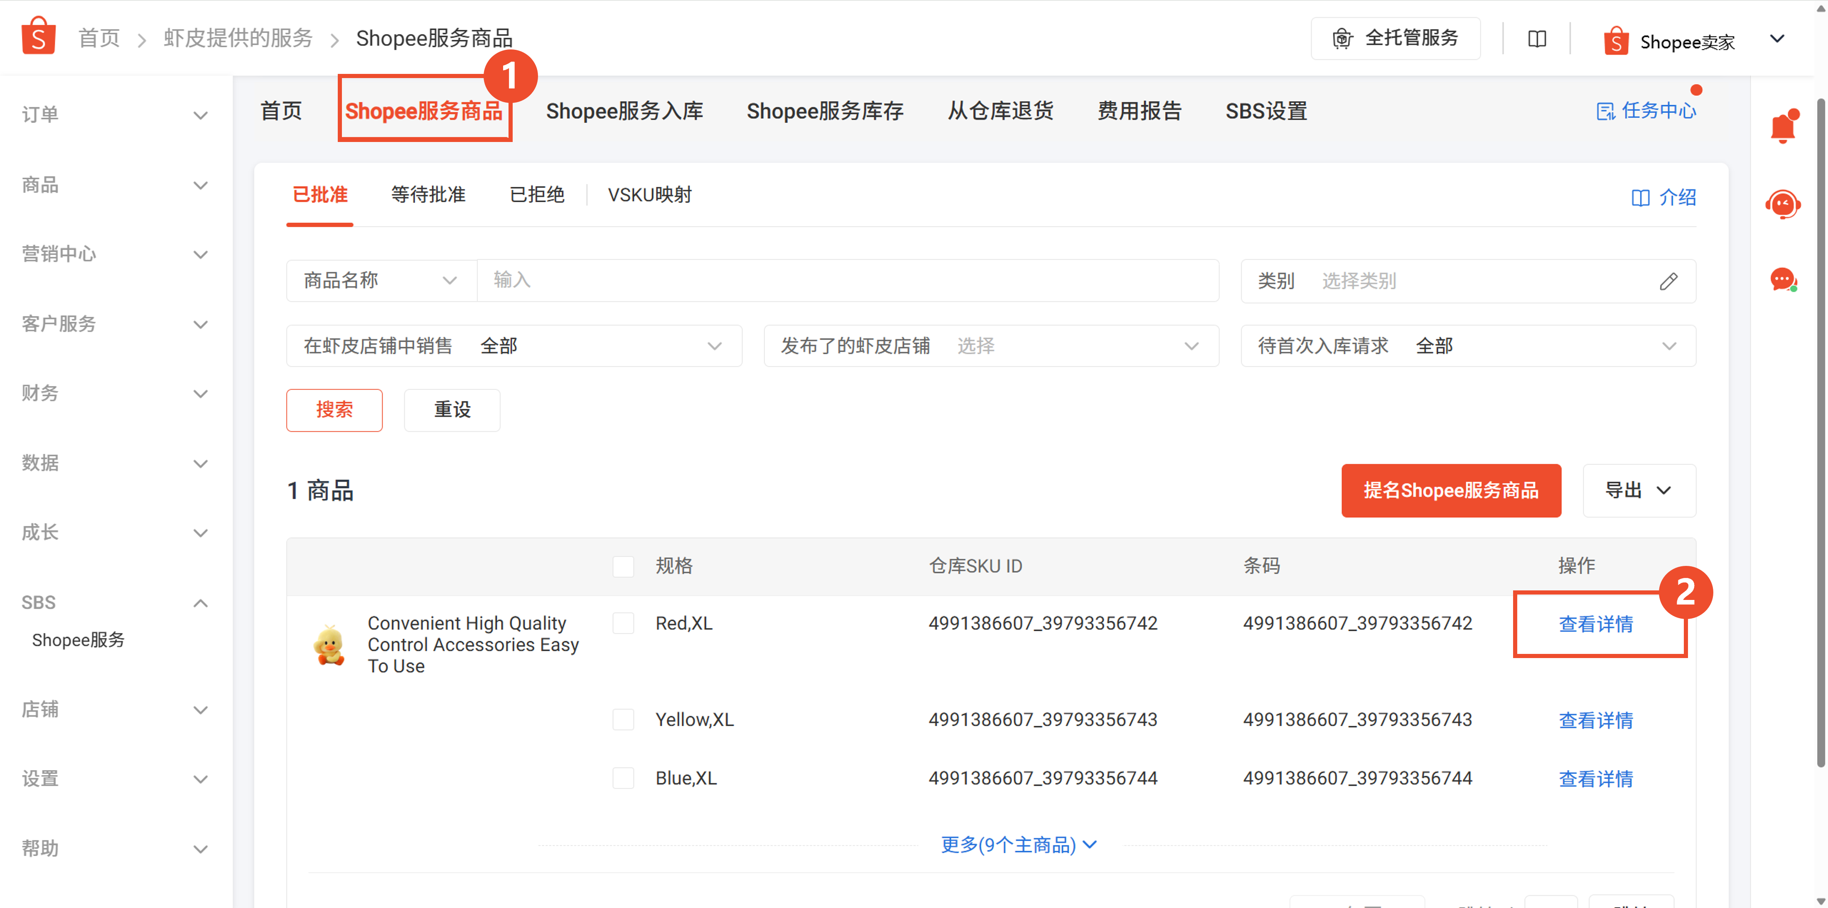Collapse the SBS sidebar menu
Screen dimensions: 1828x908
115,602
